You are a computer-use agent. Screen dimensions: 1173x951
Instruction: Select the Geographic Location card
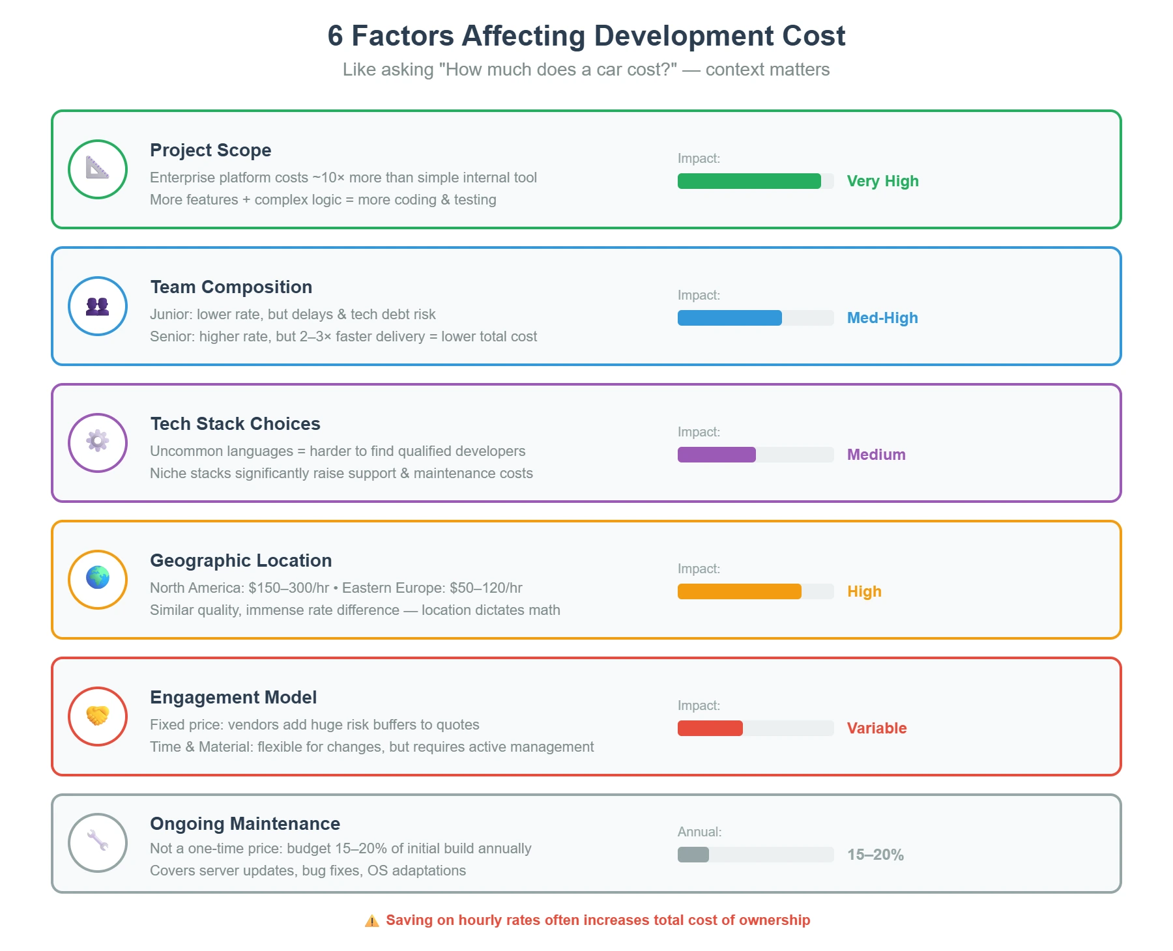(586, 579)
